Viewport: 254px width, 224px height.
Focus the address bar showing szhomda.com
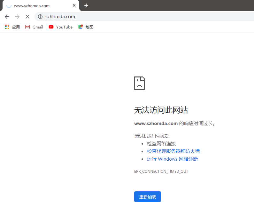(x=128, y=17)
